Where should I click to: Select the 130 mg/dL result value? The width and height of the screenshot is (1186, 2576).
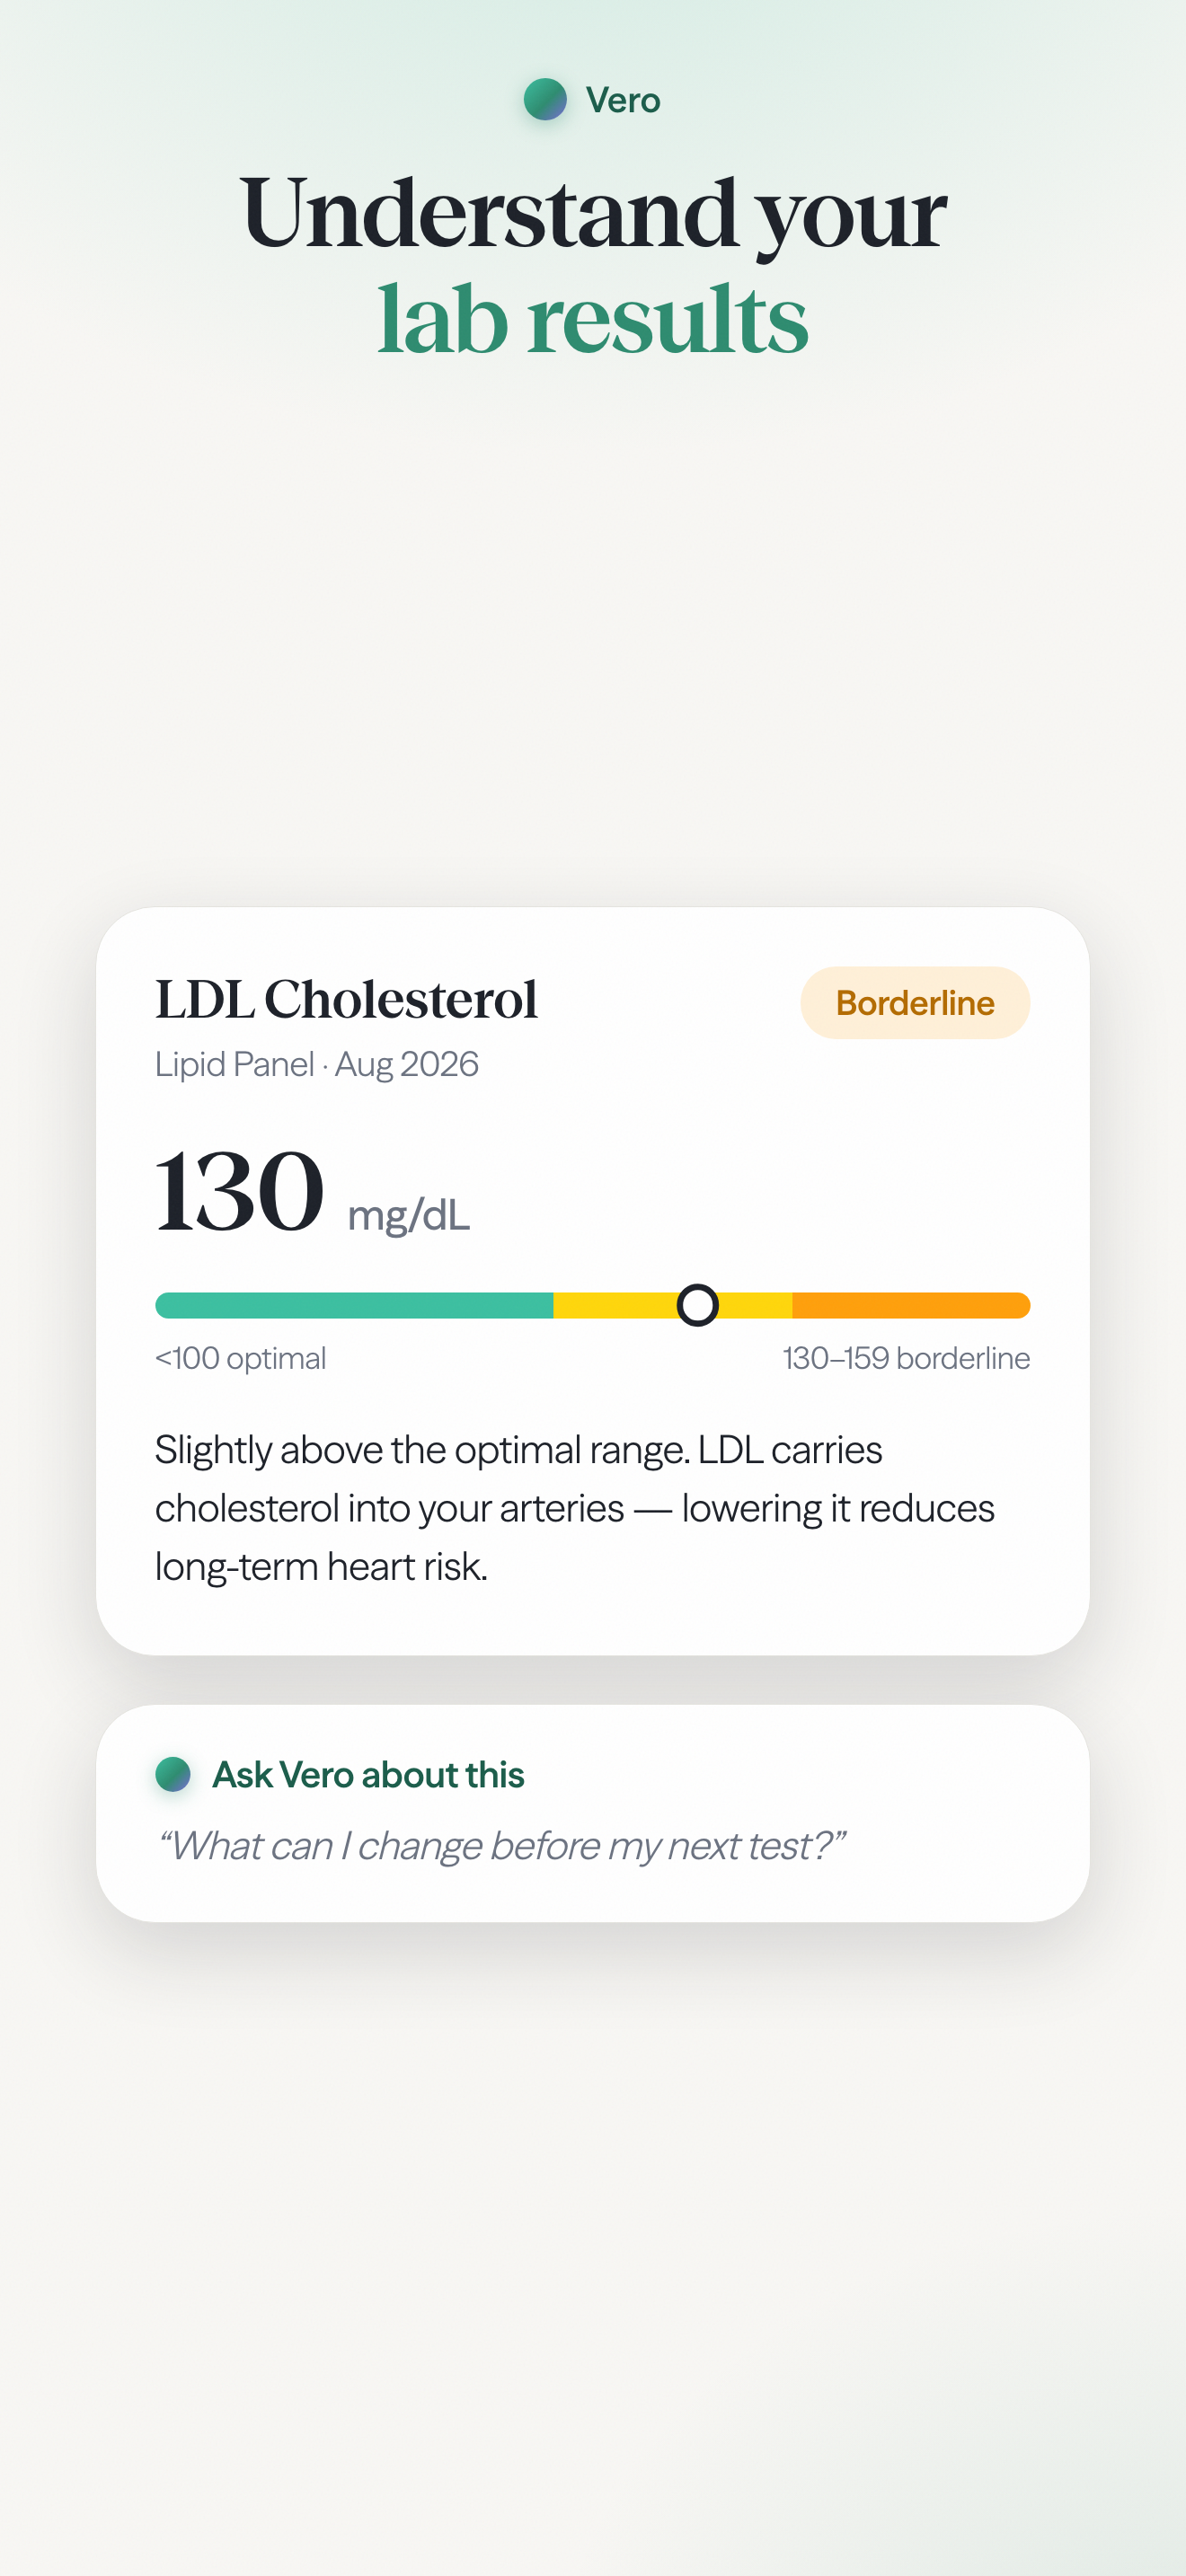312,1192
